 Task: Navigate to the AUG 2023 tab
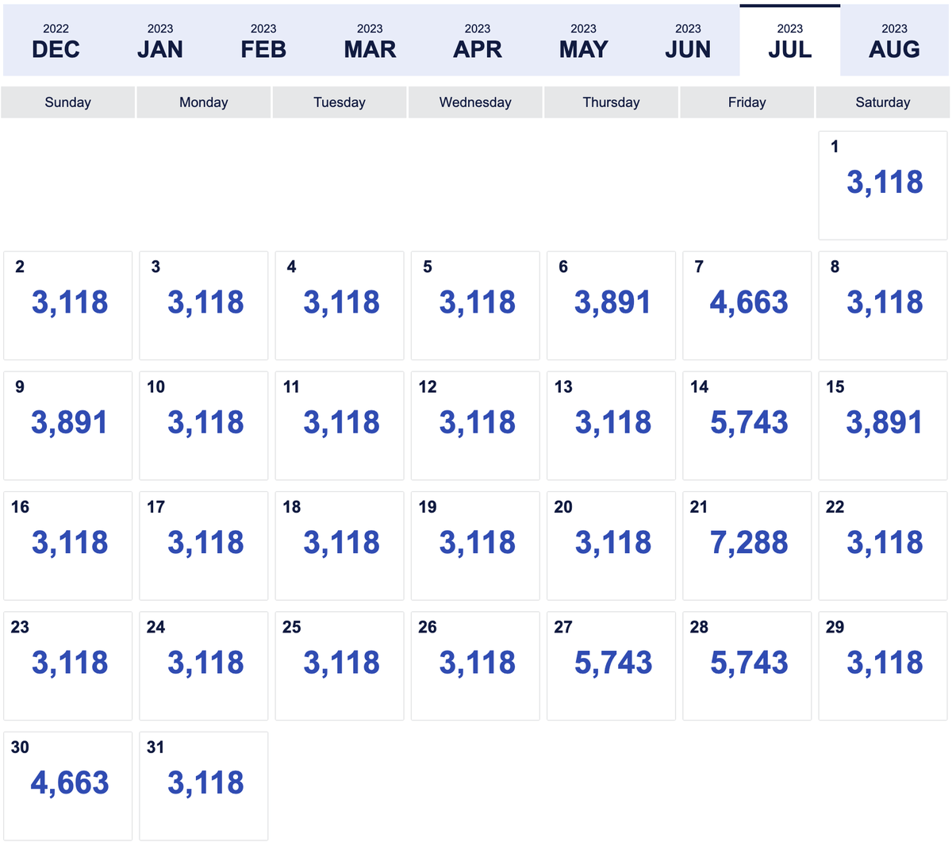[894, 40]
